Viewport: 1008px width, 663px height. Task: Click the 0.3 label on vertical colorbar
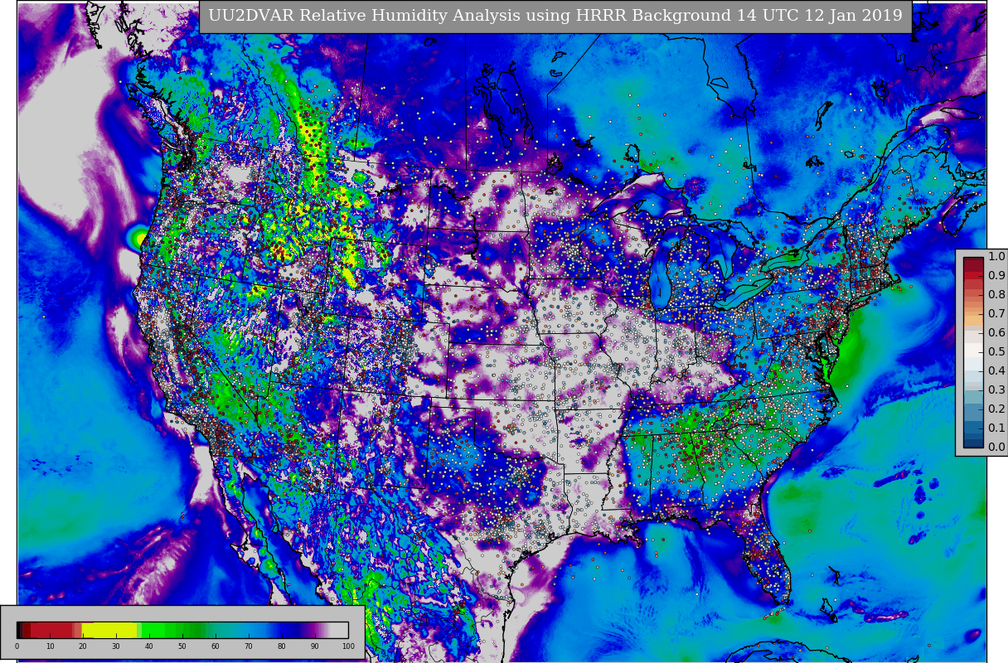click(996, 390)
